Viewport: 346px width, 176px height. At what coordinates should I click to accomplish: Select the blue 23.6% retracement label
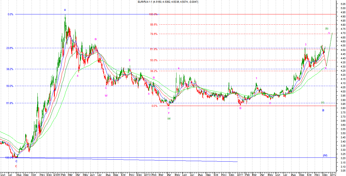click(10, 48)
